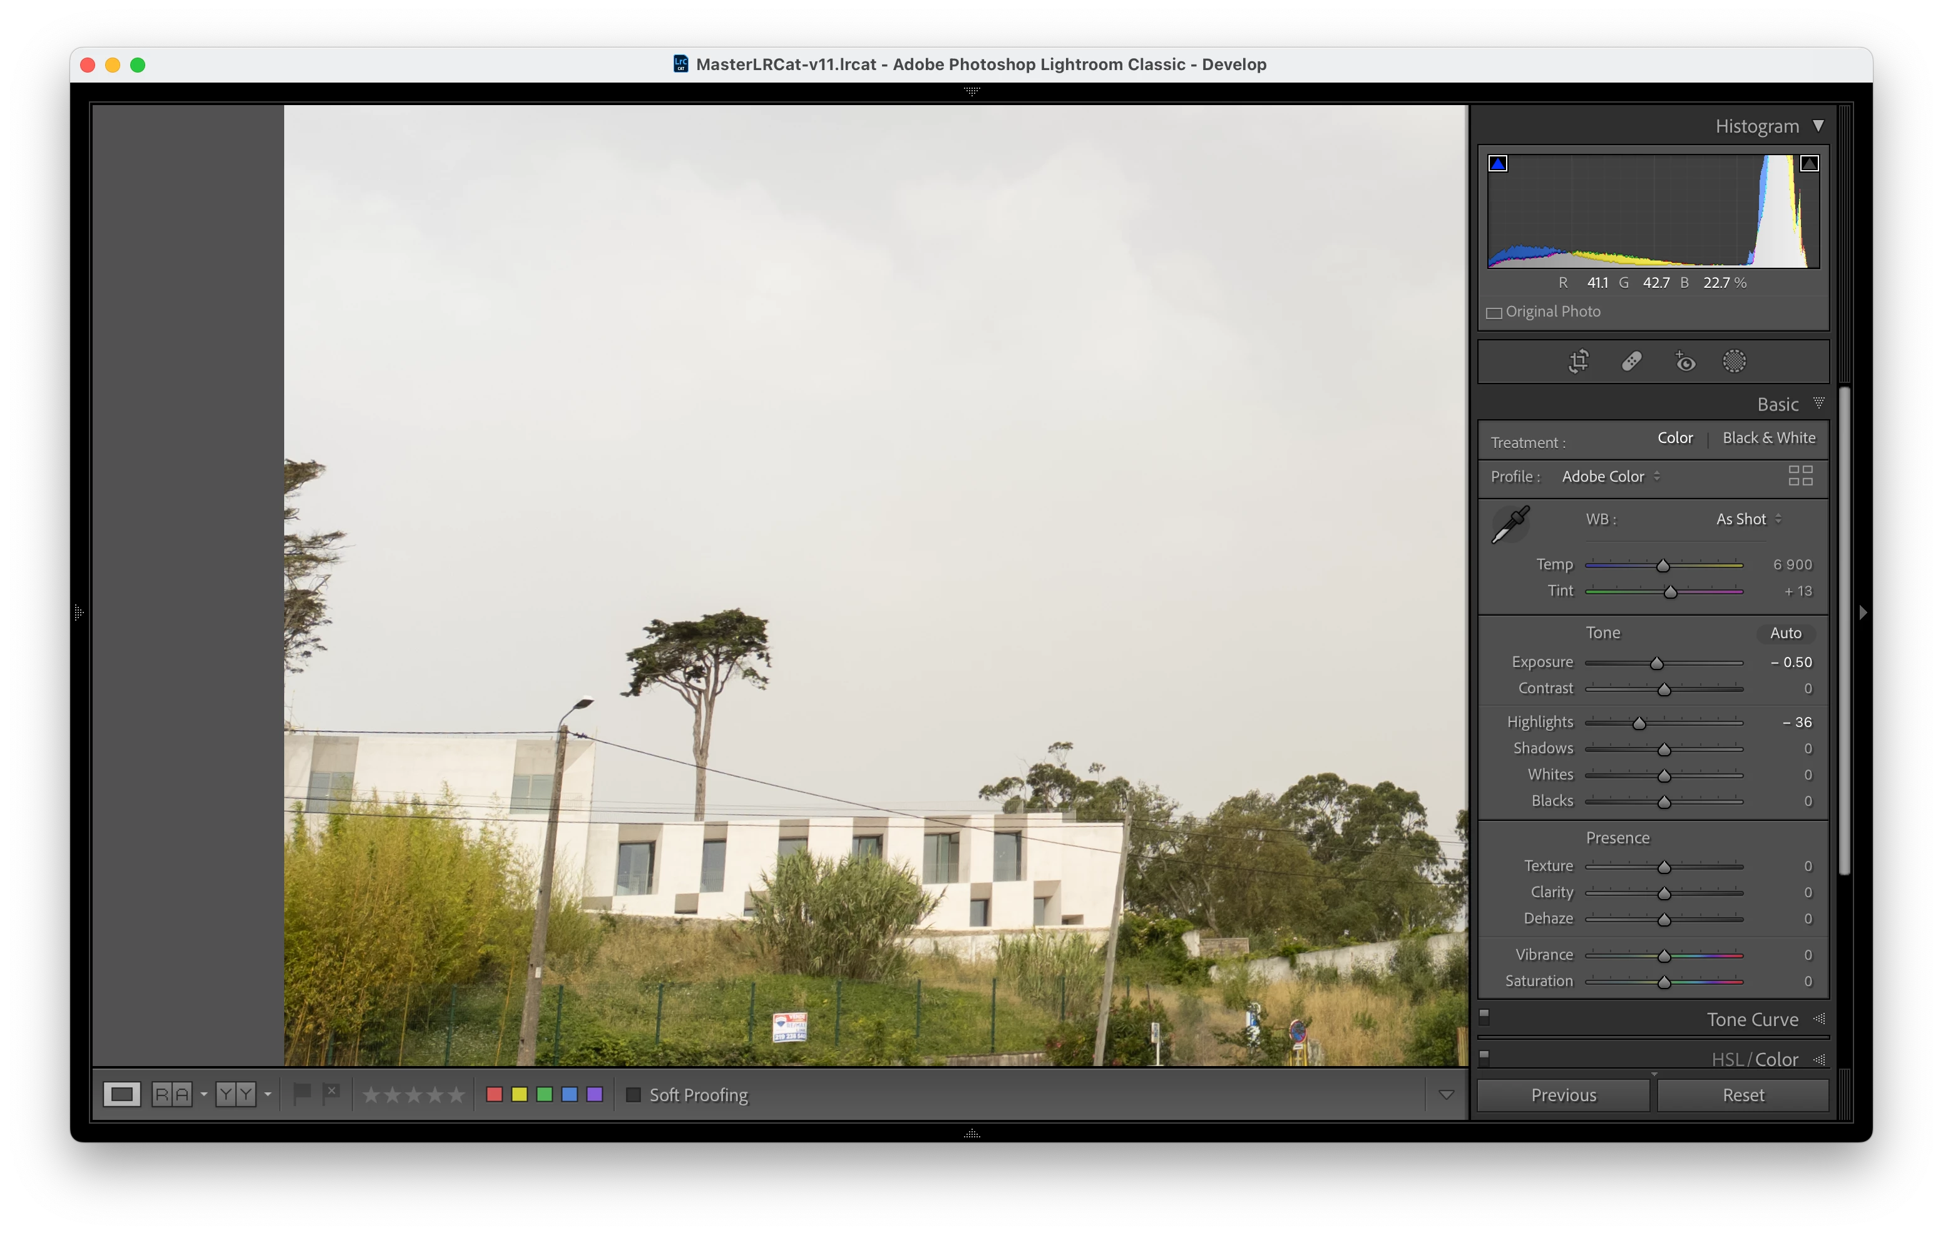This screenshot has width=1943, height=1235.
Task: Click the Auto tone button
Action: (1785, 633)
